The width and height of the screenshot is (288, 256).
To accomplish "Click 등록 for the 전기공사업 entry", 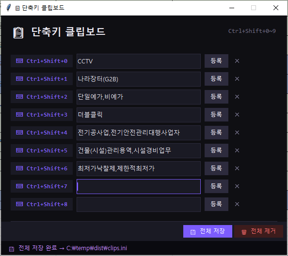I will (216, 133).
